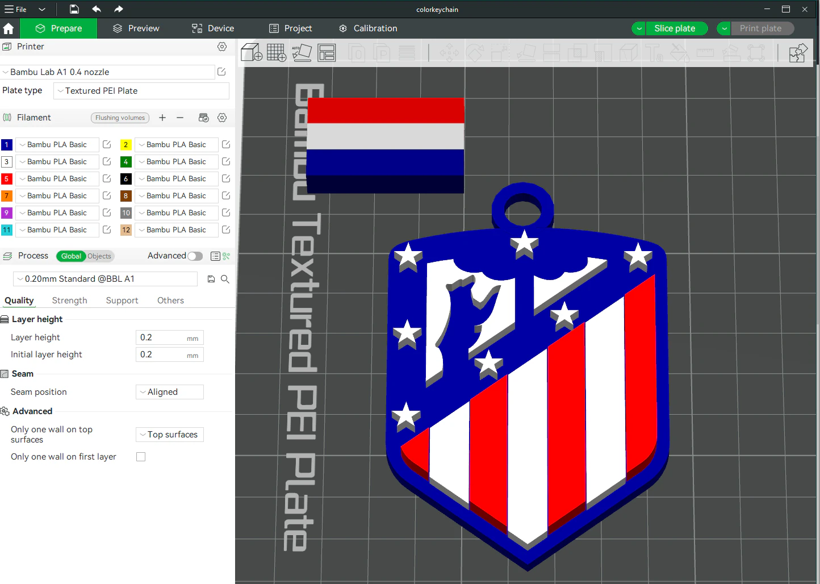Image resolution: width=820 pixels, height=584 pixels.
Task: Open the Others settings tab
Action: tap(170, 301)
